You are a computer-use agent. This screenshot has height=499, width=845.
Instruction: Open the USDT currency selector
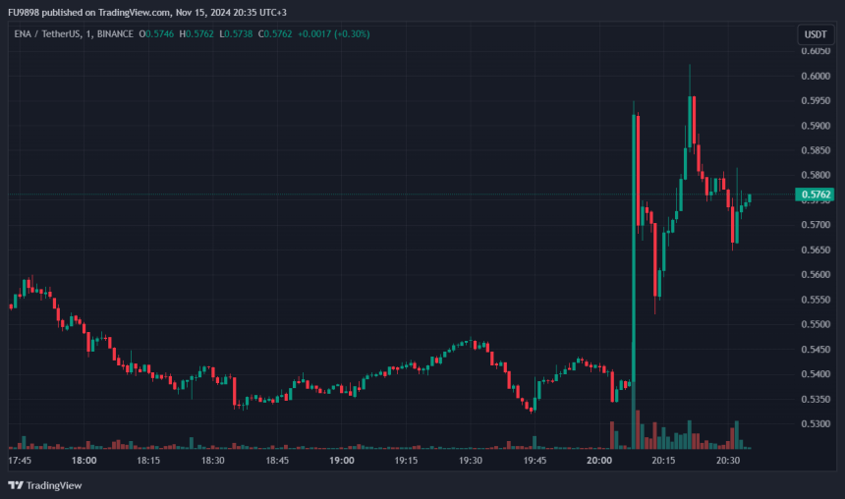pyautogui.click(x=815, y=34)
